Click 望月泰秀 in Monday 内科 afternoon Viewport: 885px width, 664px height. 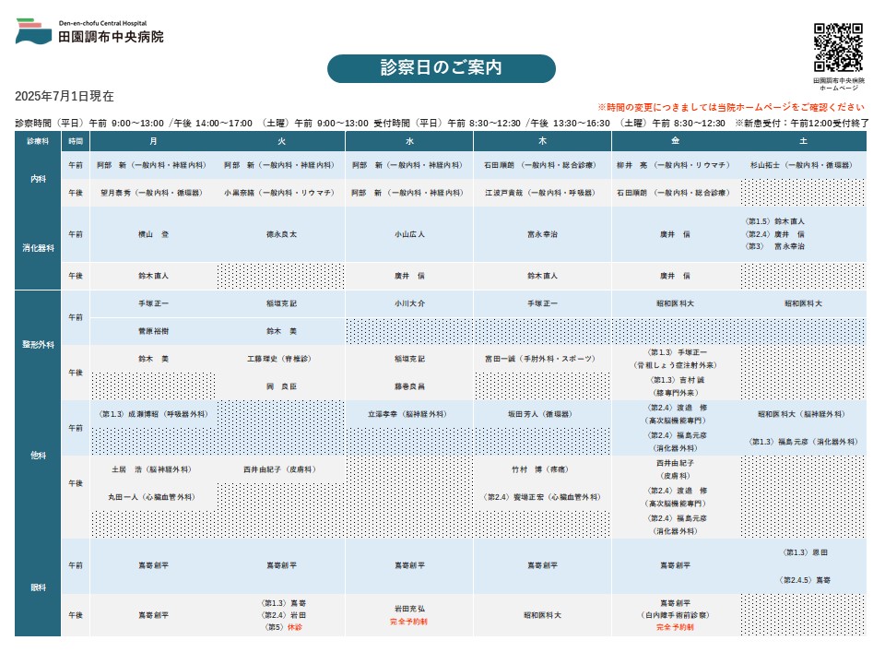tap(151, 193)
